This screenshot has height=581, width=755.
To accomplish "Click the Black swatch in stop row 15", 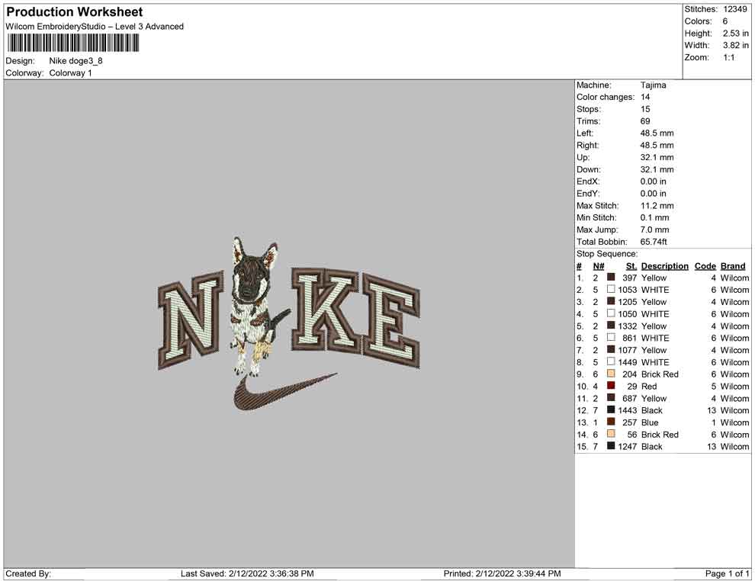I will click(x=611, y=446).
